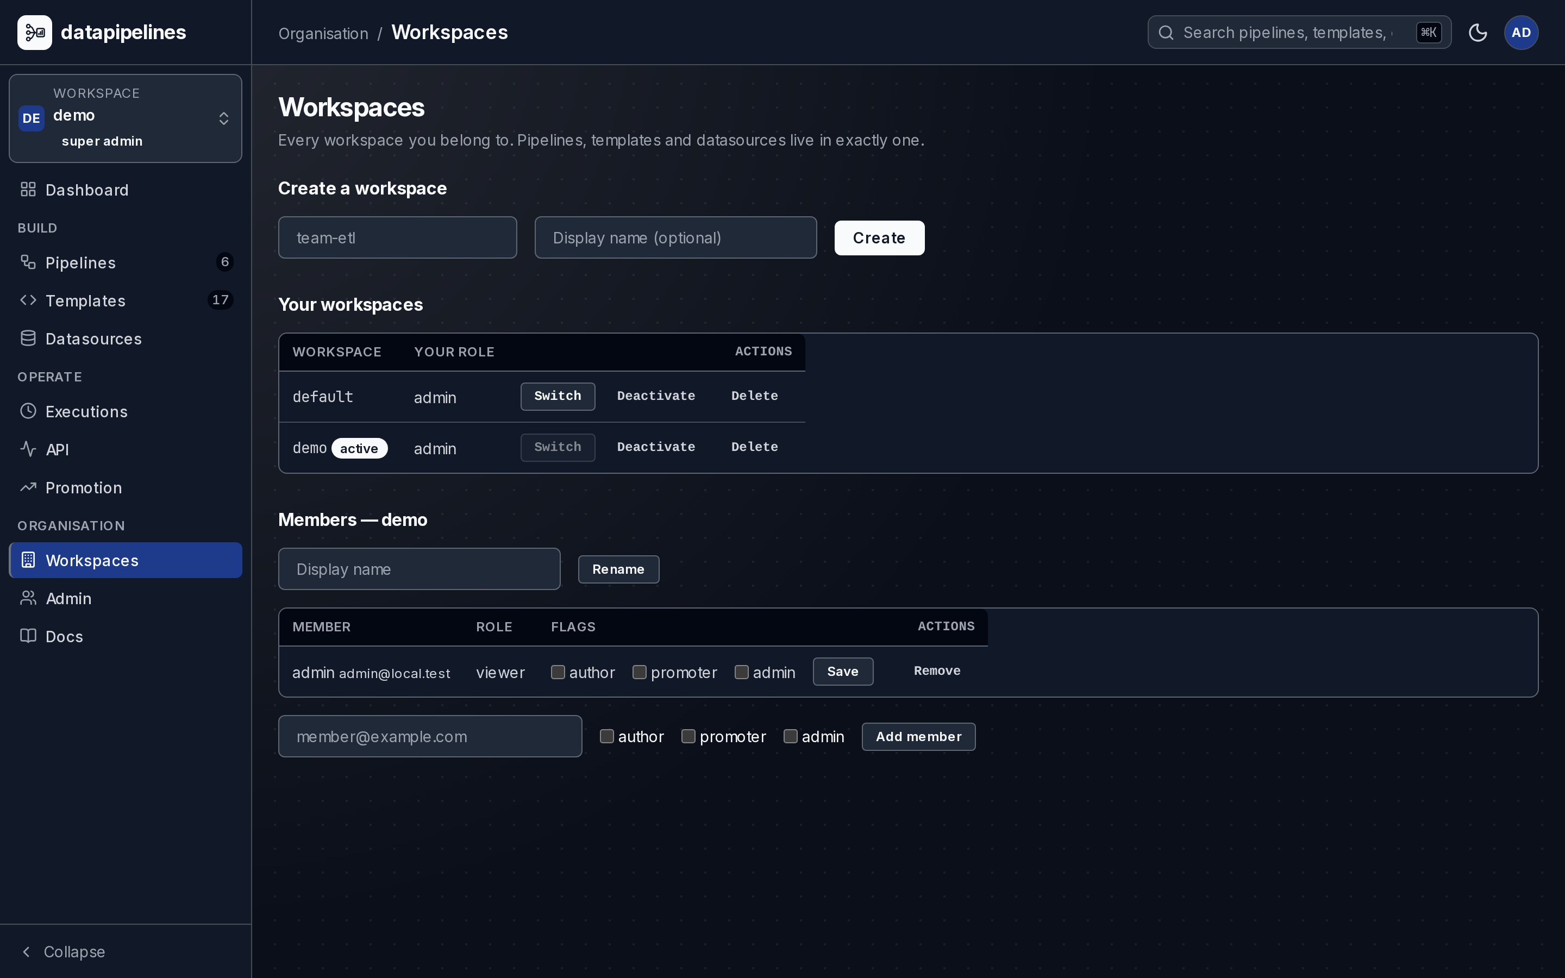
Task: Expand the workspace switcher chevrons
Action: point(224,118)
